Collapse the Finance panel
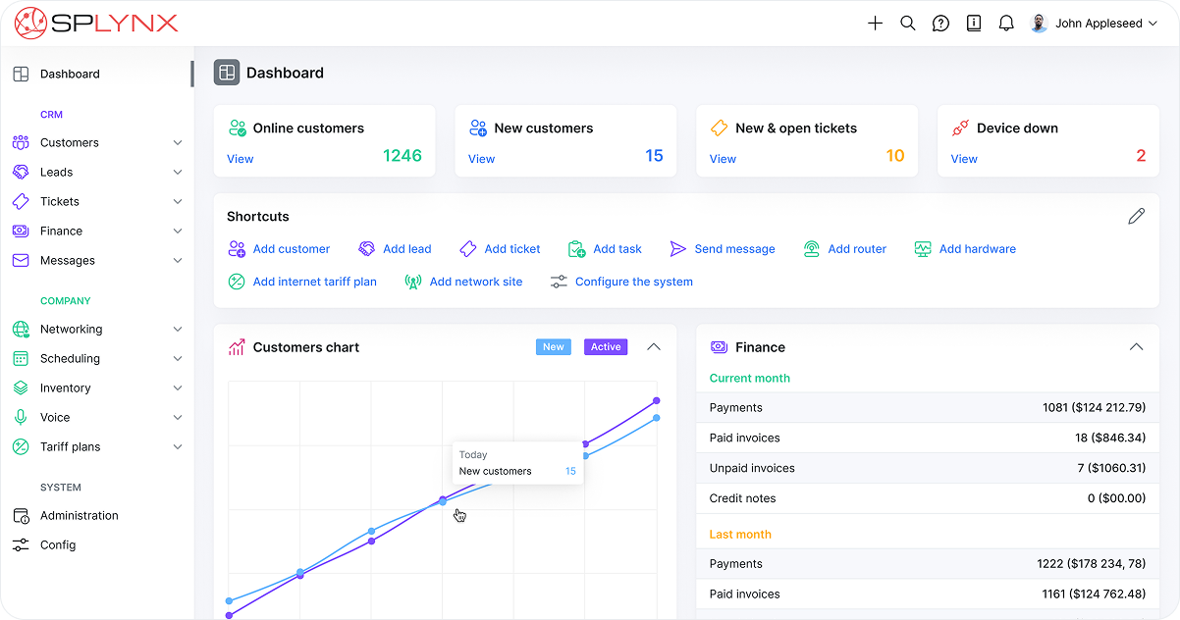This screenshot has width=1180, height=620. point(1136,347)
